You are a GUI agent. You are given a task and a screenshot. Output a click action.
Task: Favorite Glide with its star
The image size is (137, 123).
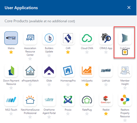(49, 85)
